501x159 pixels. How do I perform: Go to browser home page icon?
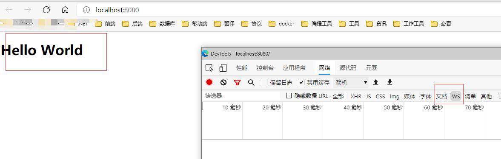pos(65,10)
